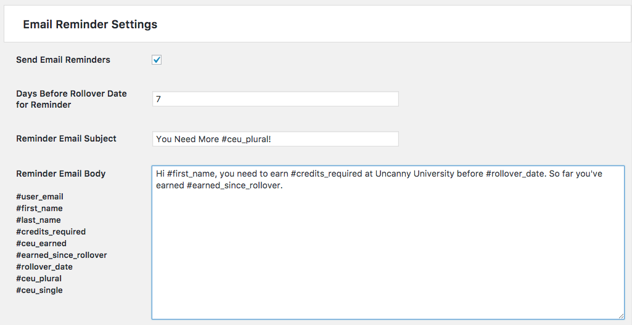Select the #user_email token in list
632x325 pixels.
(39, 197)
